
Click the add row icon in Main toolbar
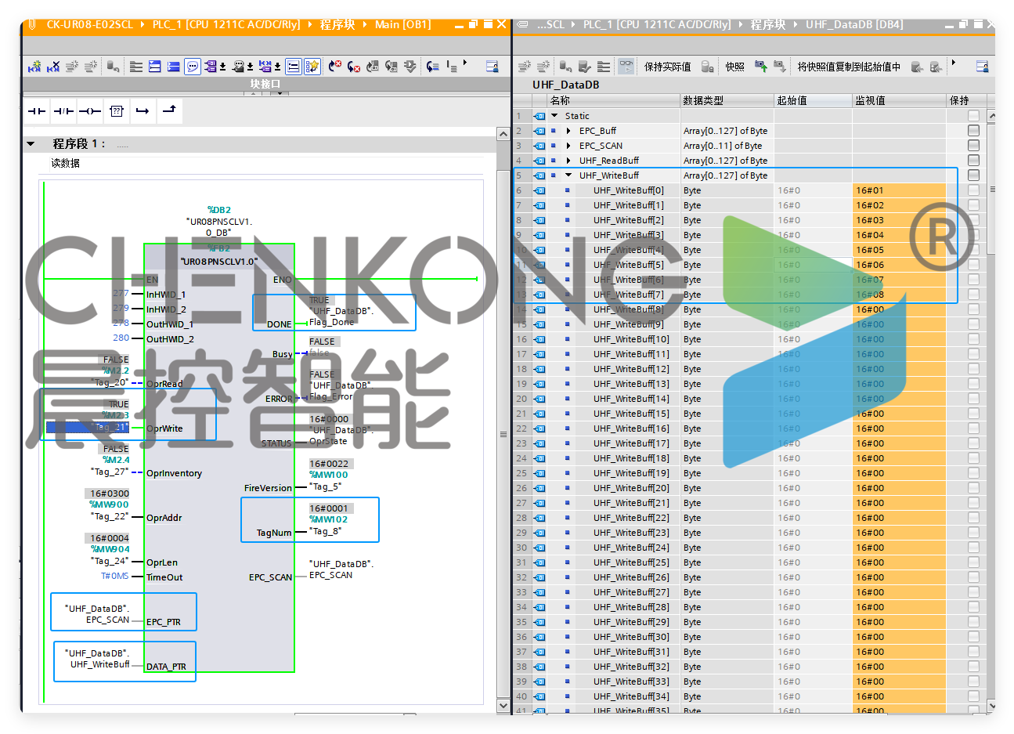click(x=91, y=67)
